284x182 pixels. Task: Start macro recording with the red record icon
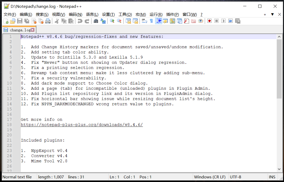(x=209, y=21)
